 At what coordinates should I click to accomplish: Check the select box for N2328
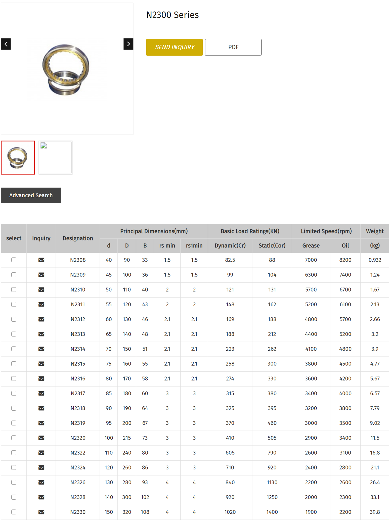pyautogui.click(x=14, y=497)
